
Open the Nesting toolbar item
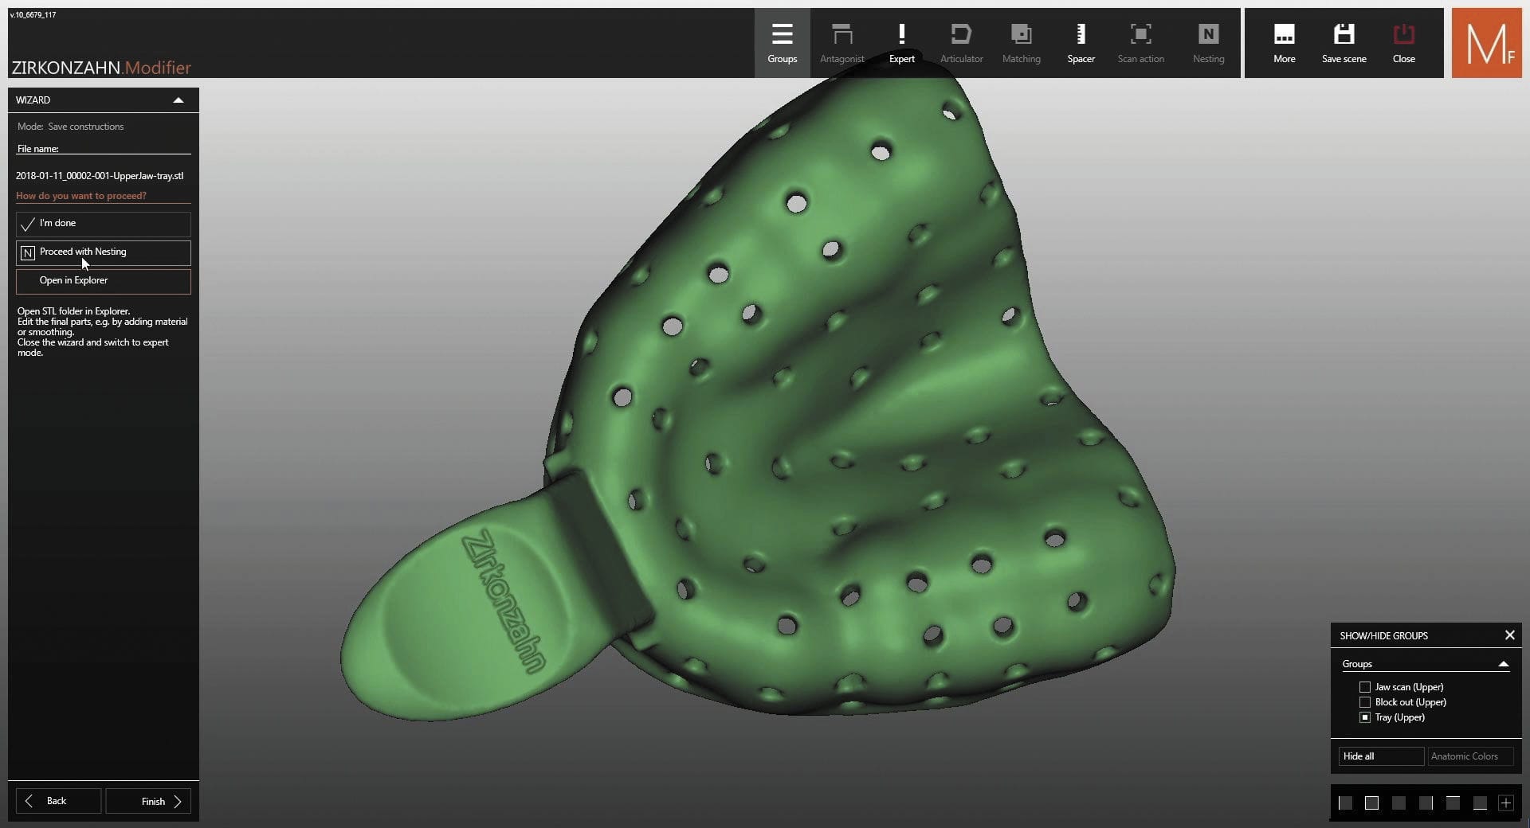[x=1208, y=43]
